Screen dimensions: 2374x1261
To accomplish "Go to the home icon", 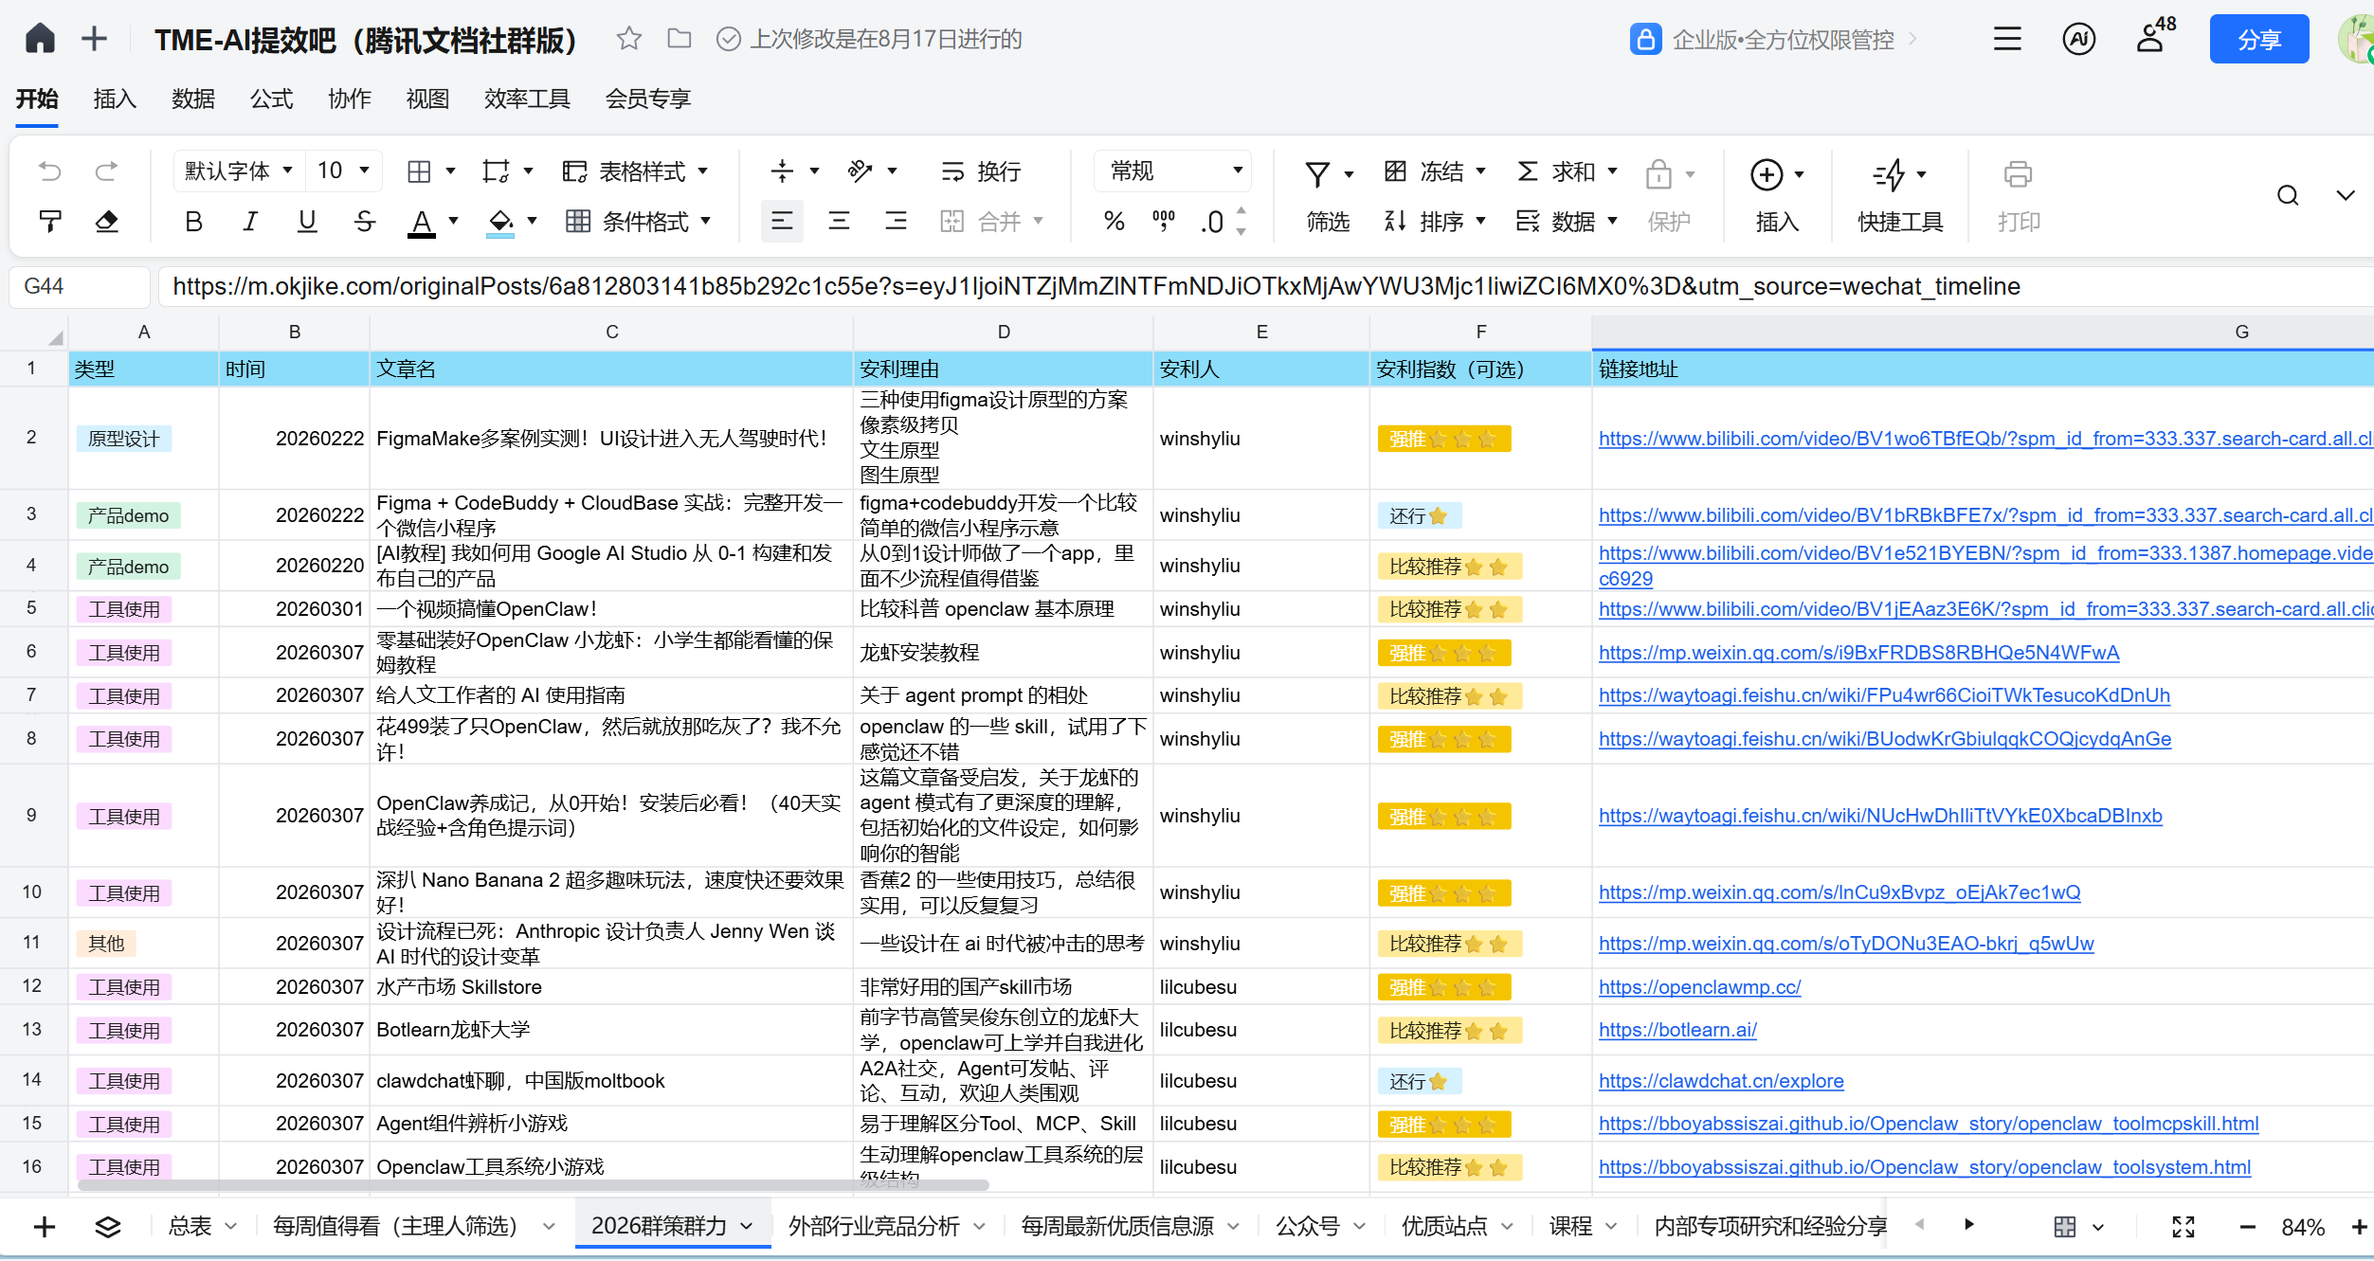I will coord(40,39).
